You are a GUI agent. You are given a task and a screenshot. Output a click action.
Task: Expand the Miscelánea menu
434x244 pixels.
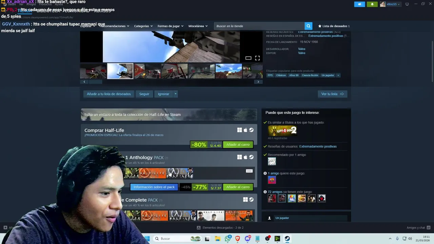198,26
